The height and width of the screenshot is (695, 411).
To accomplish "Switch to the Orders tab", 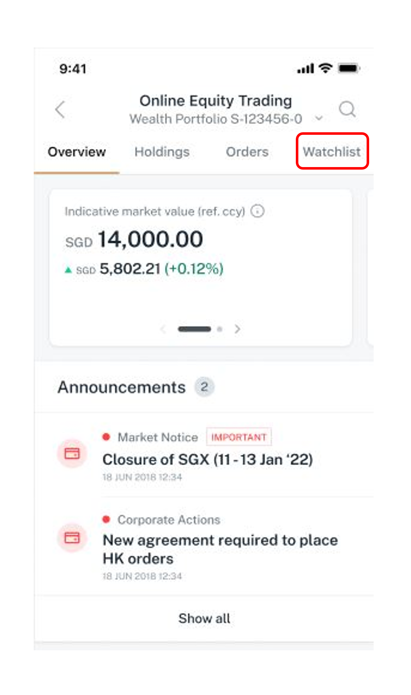I will [x=247, y=152].
